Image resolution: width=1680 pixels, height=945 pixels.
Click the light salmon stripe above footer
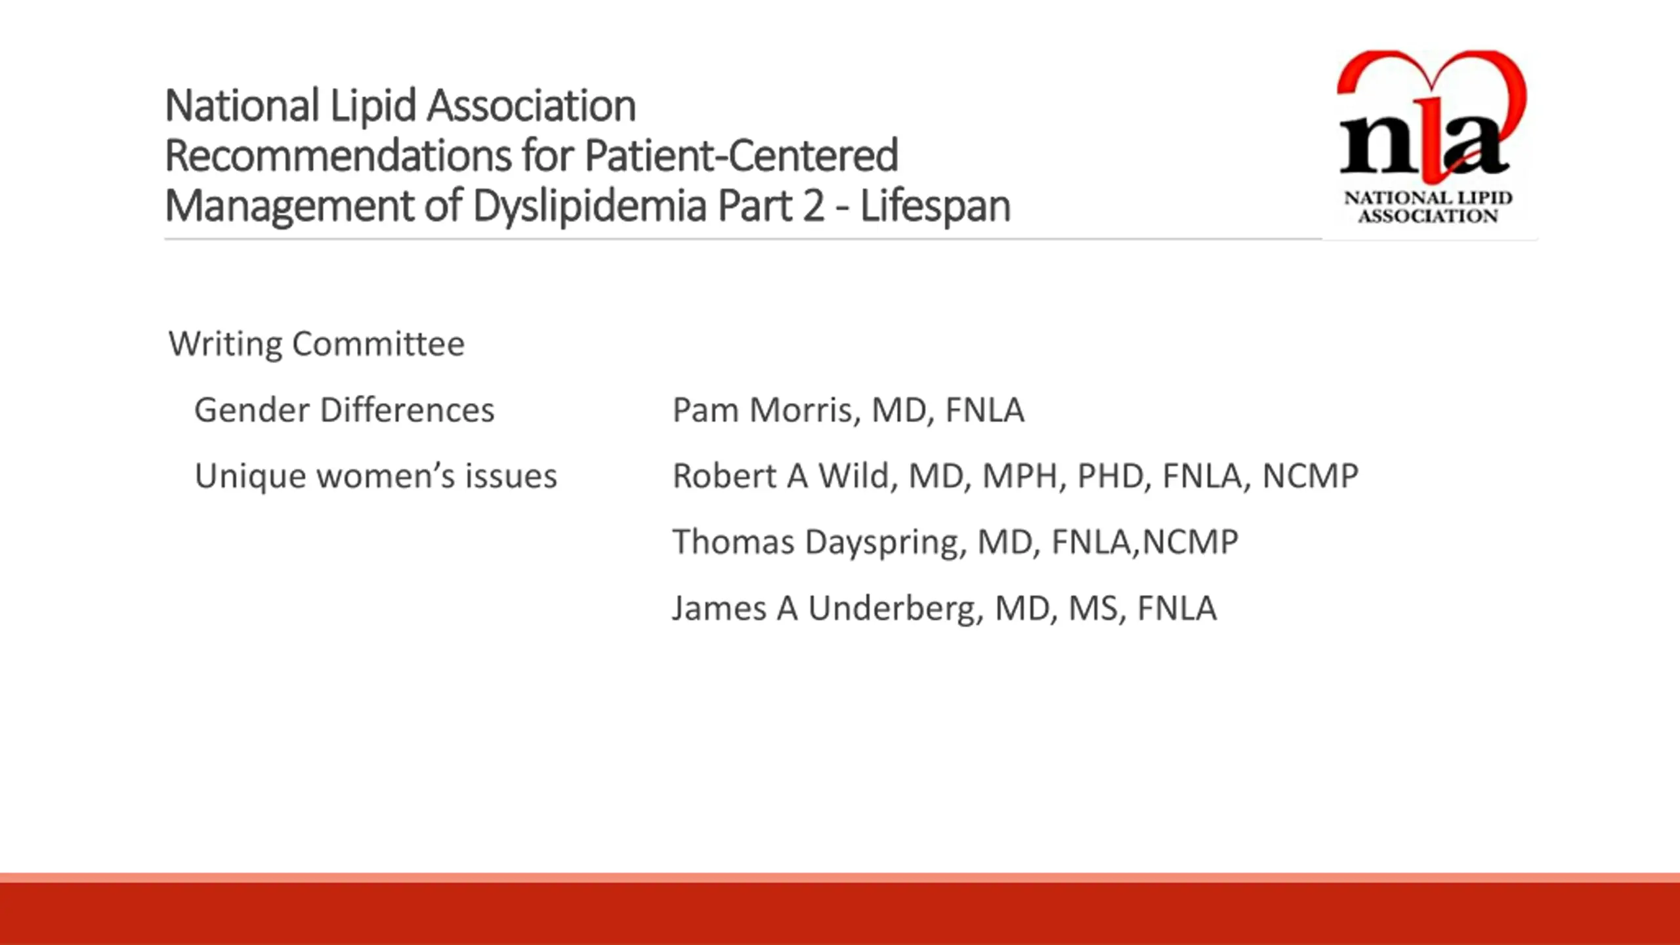point(840,878)
